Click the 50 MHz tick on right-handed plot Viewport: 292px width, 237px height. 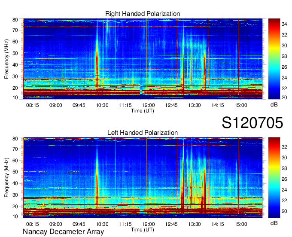point(15,53)
